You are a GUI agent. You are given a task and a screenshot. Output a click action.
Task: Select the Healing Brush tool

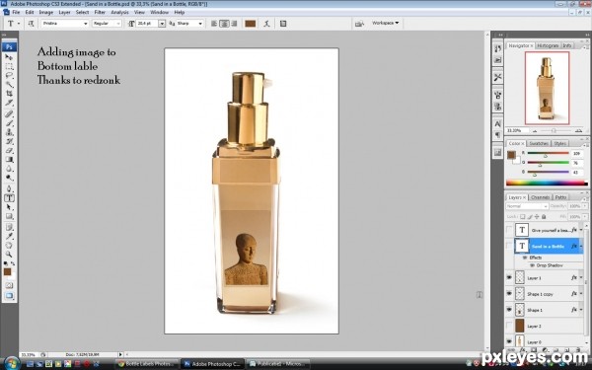tap(9, 114)
